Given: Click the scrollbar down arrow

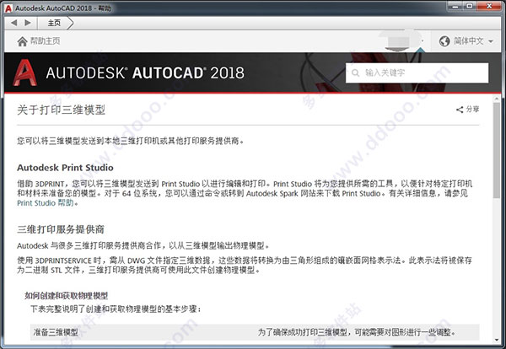Looking at the screenshot, I should (x=497, y=340).
